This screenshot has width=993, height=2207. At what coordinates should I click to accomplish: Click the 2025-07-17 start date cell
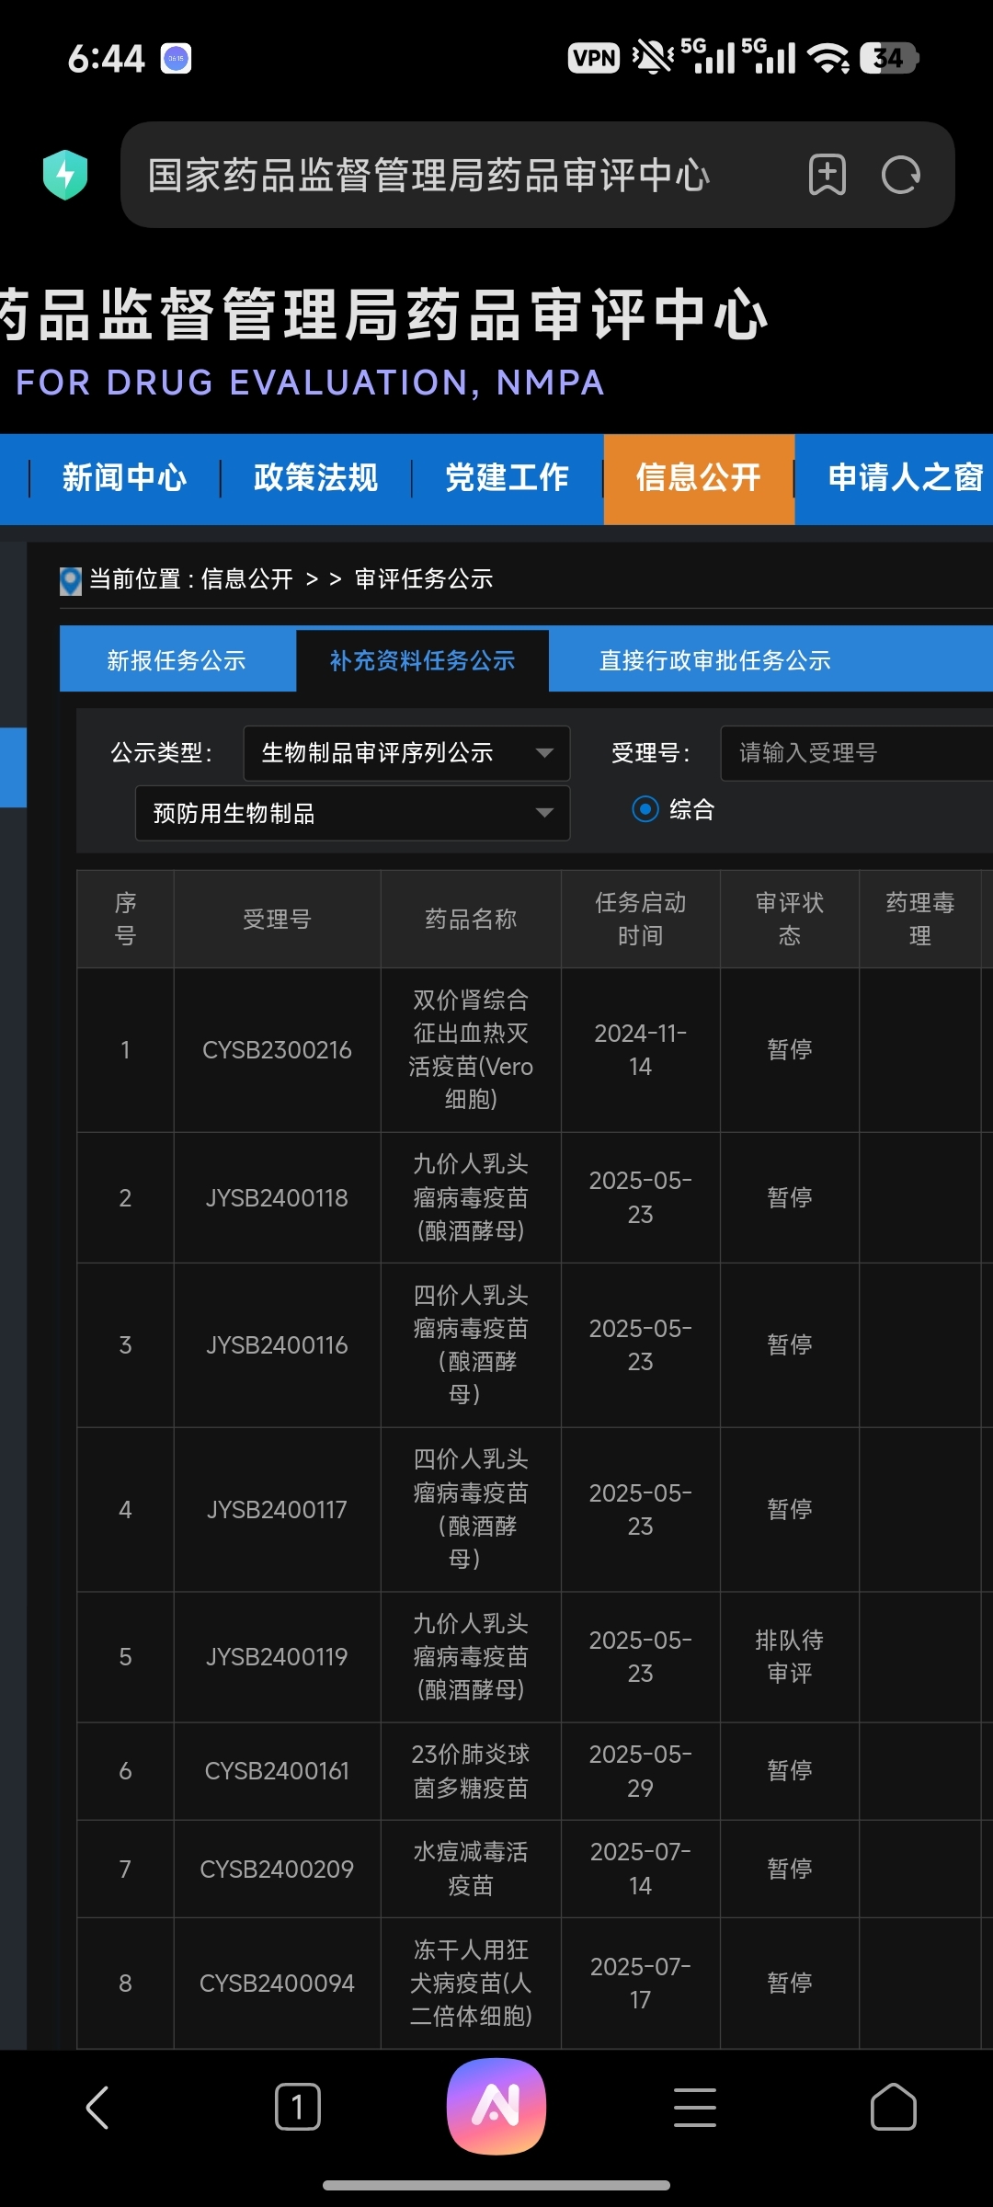640,1984
